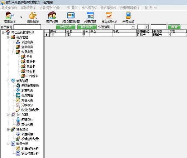Click the 交往列表 icon

click(x=18, y=124)
